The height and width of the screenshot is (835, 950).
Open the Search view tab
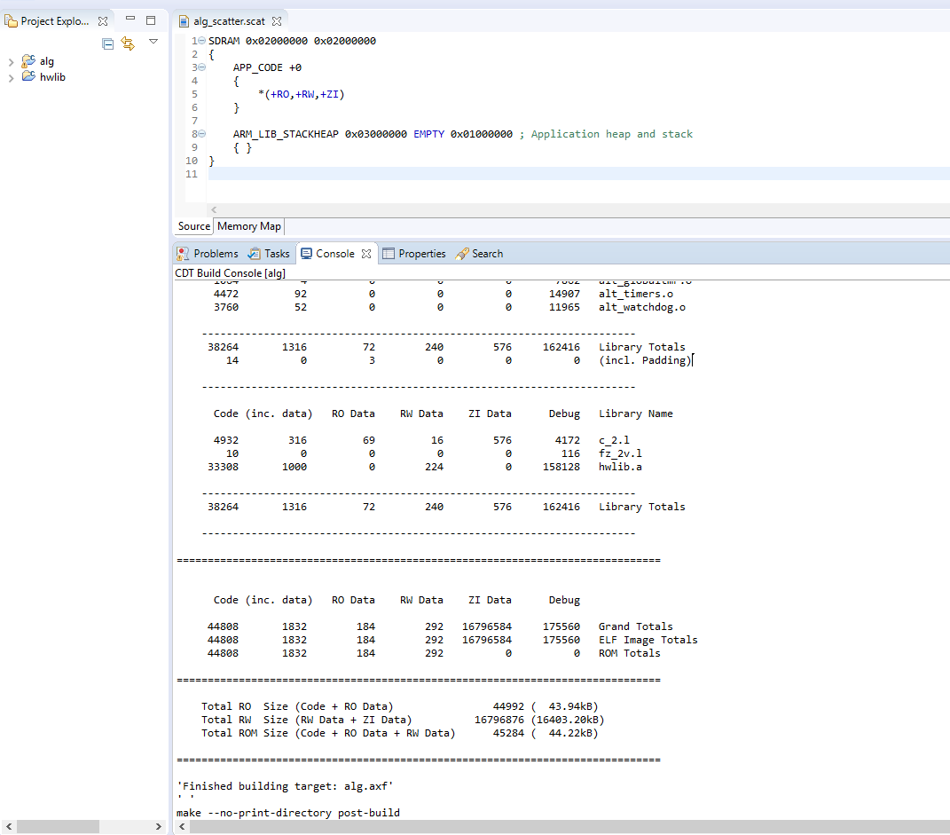click(x=480, y=254)
